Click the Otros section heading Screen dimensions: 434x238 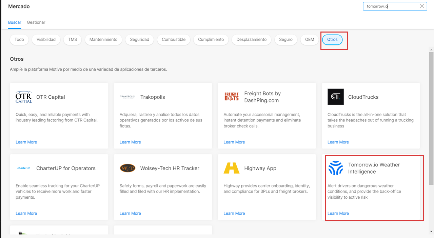17,59
